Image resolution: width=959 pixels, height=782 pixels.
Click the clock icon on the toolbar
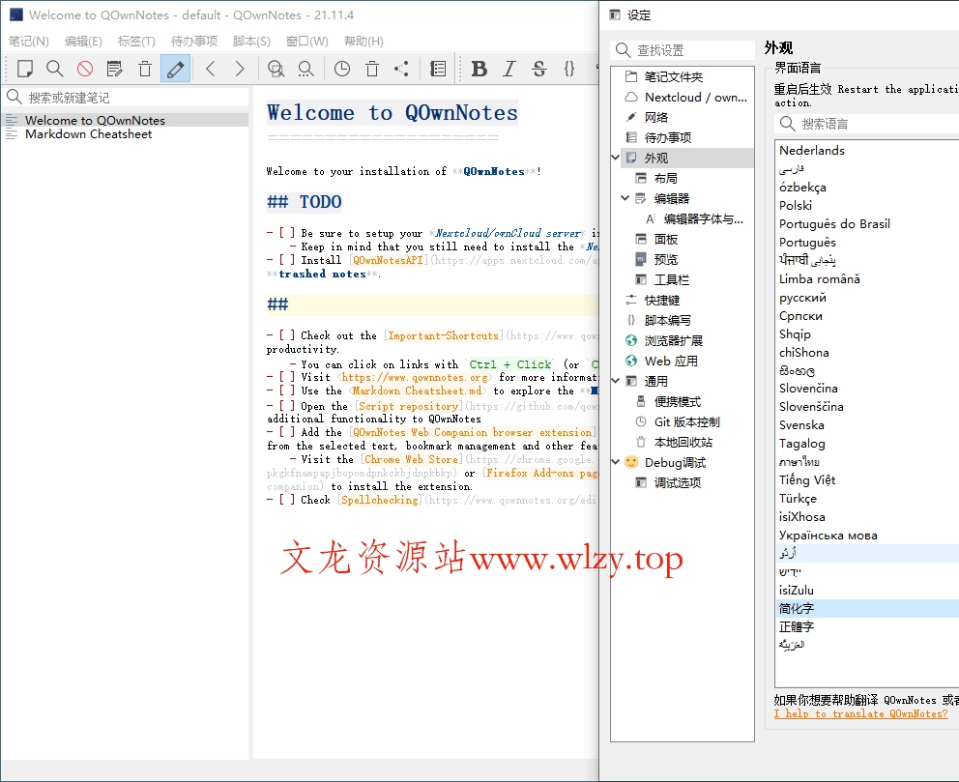pyautogui.click(x=341, y=69)
